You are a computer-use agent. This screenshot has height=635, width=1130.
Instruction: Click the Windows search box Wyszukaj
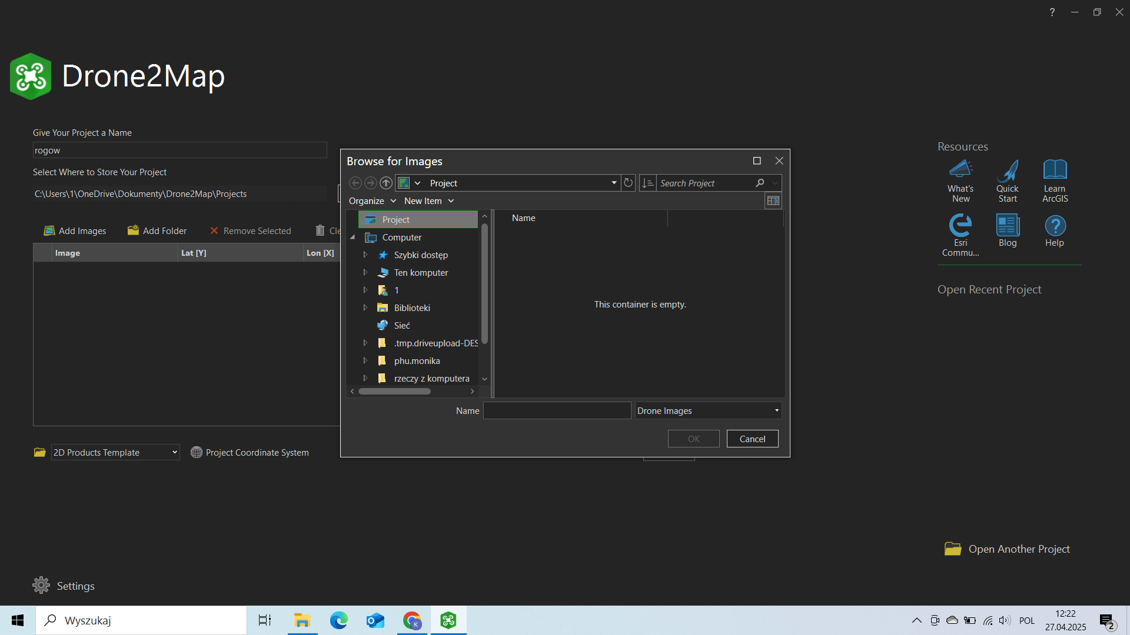pos(141,620)
